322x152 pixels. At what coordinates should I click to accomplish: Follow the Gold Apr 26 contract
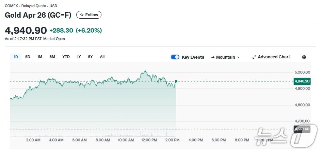click(x=89, y=15)
